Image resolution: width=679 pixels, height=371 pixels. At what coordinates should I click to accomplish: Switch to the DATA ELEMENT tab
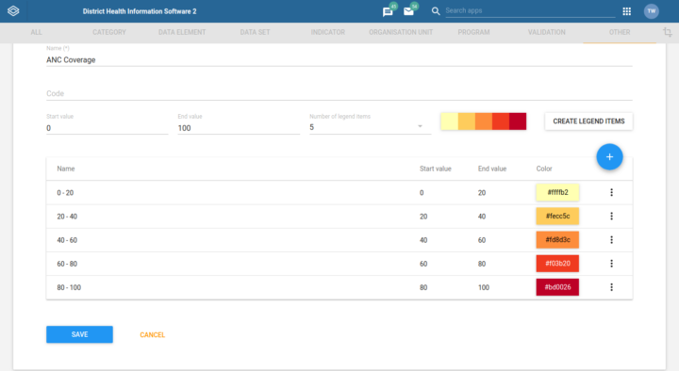(182, 32)
